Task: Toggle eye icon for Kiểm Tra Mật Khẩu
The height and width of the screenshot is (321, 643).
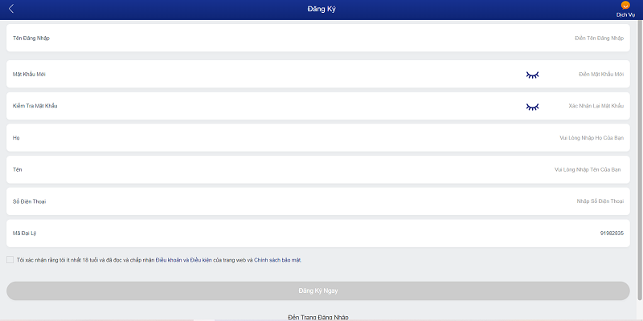Action: [x=532, y=106]
